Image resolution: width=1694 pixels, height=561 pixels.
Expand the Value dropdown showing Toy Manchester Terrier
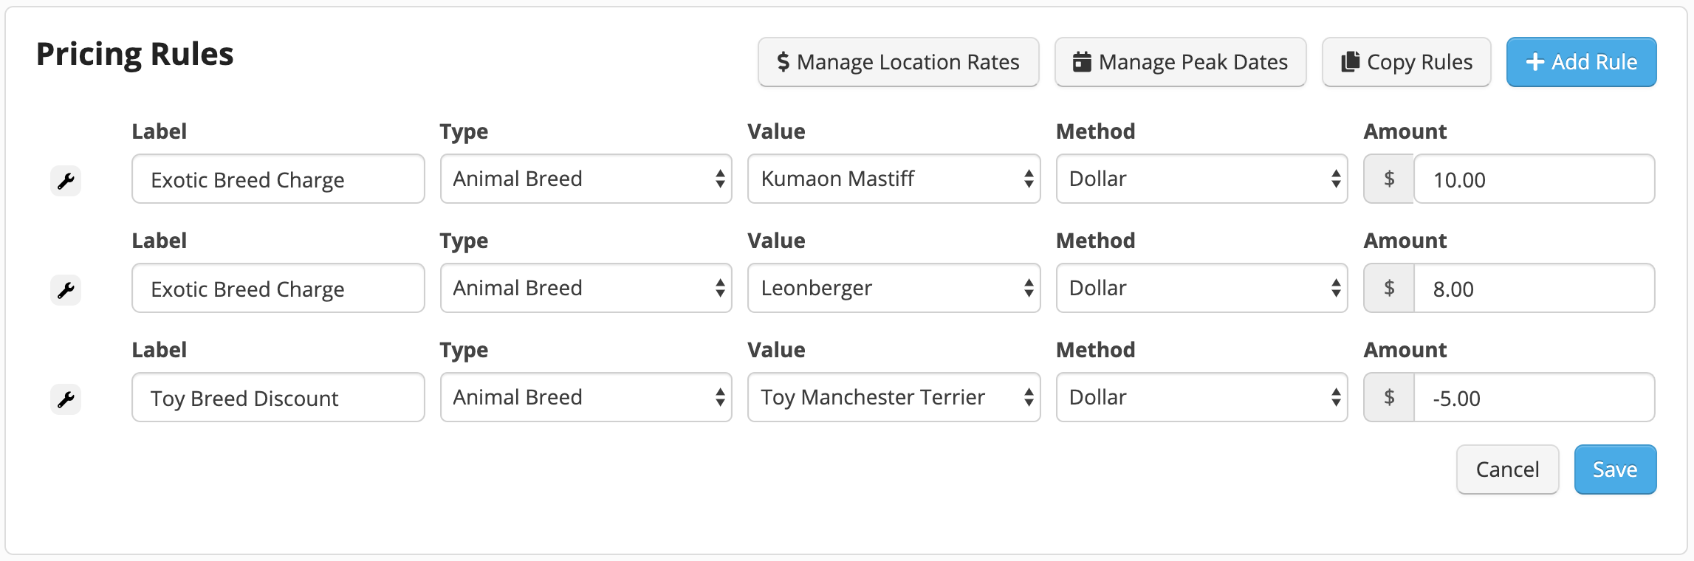[893, 397]
